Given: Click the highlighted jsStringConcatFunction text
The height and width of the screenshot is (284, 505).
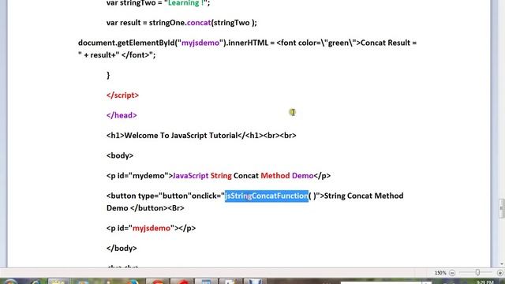Looking at the screenshot, I should 267,196.
